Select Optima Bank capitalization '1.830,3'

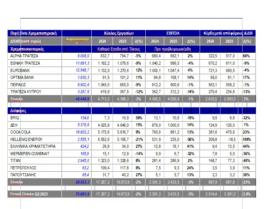[83, 77]
